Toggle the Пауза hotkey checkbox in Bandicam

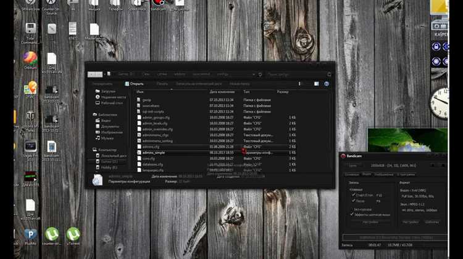(353, 201)
